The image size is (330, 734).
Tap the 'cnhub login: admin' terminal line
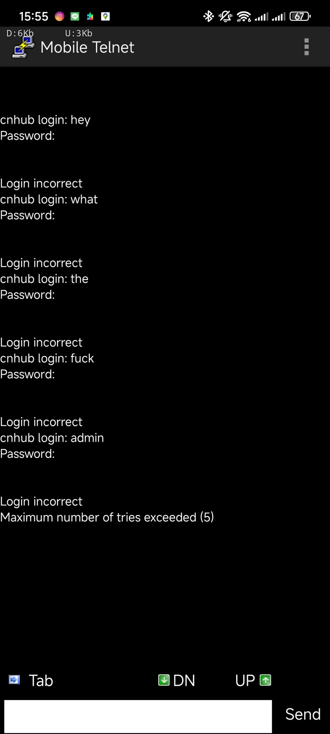point(52,438)
